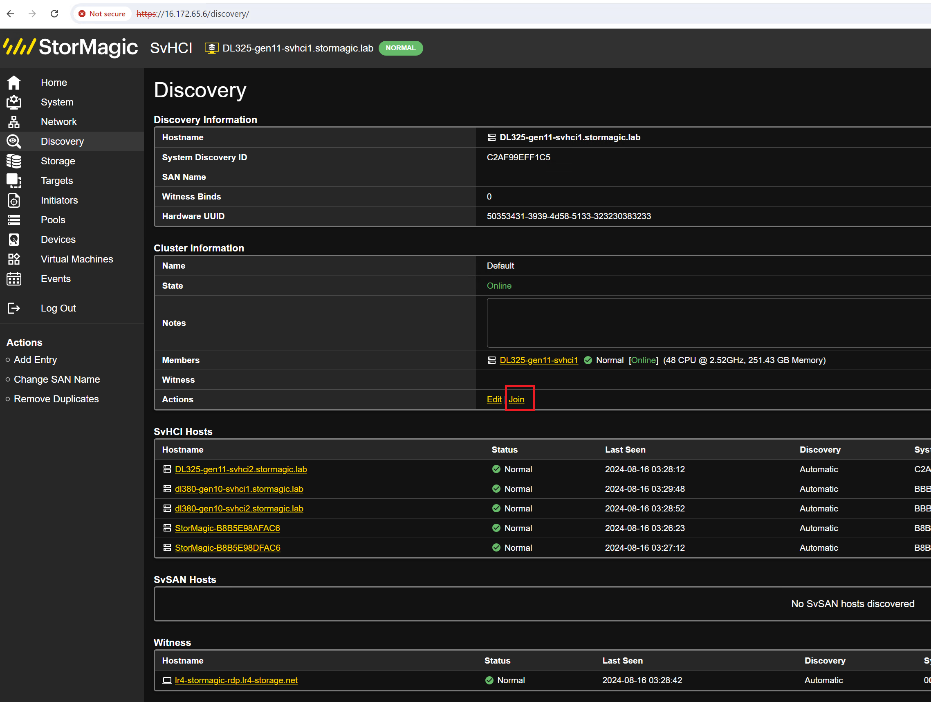Open the Home menu item
This screenshot has width=931, height=702.
54,83
